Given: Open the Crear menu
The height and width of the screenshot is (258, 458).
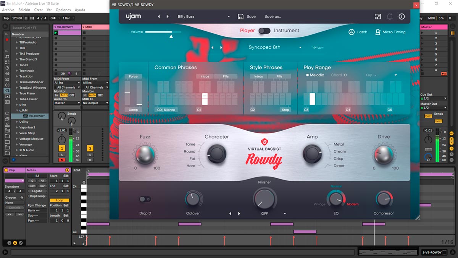Looking at the screenshot, I should click(39, 10).
